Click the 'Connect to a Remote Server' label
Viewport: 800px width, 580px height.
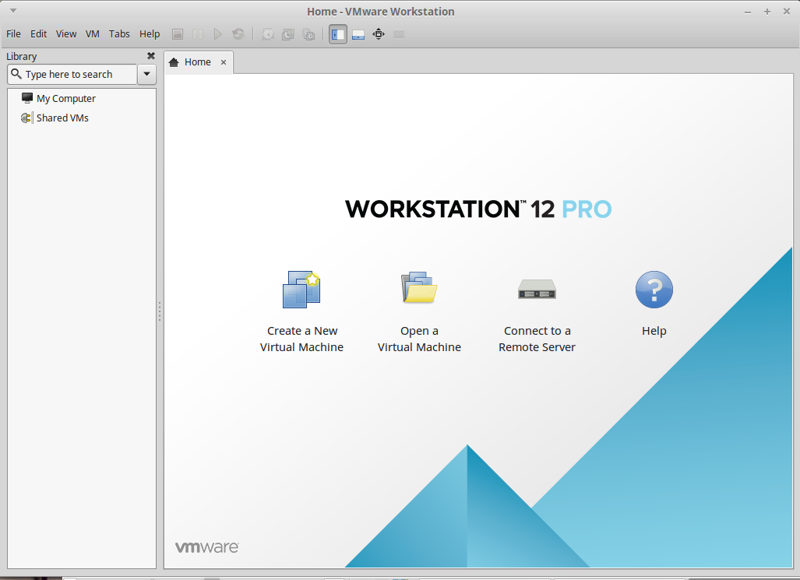[537, 339]
